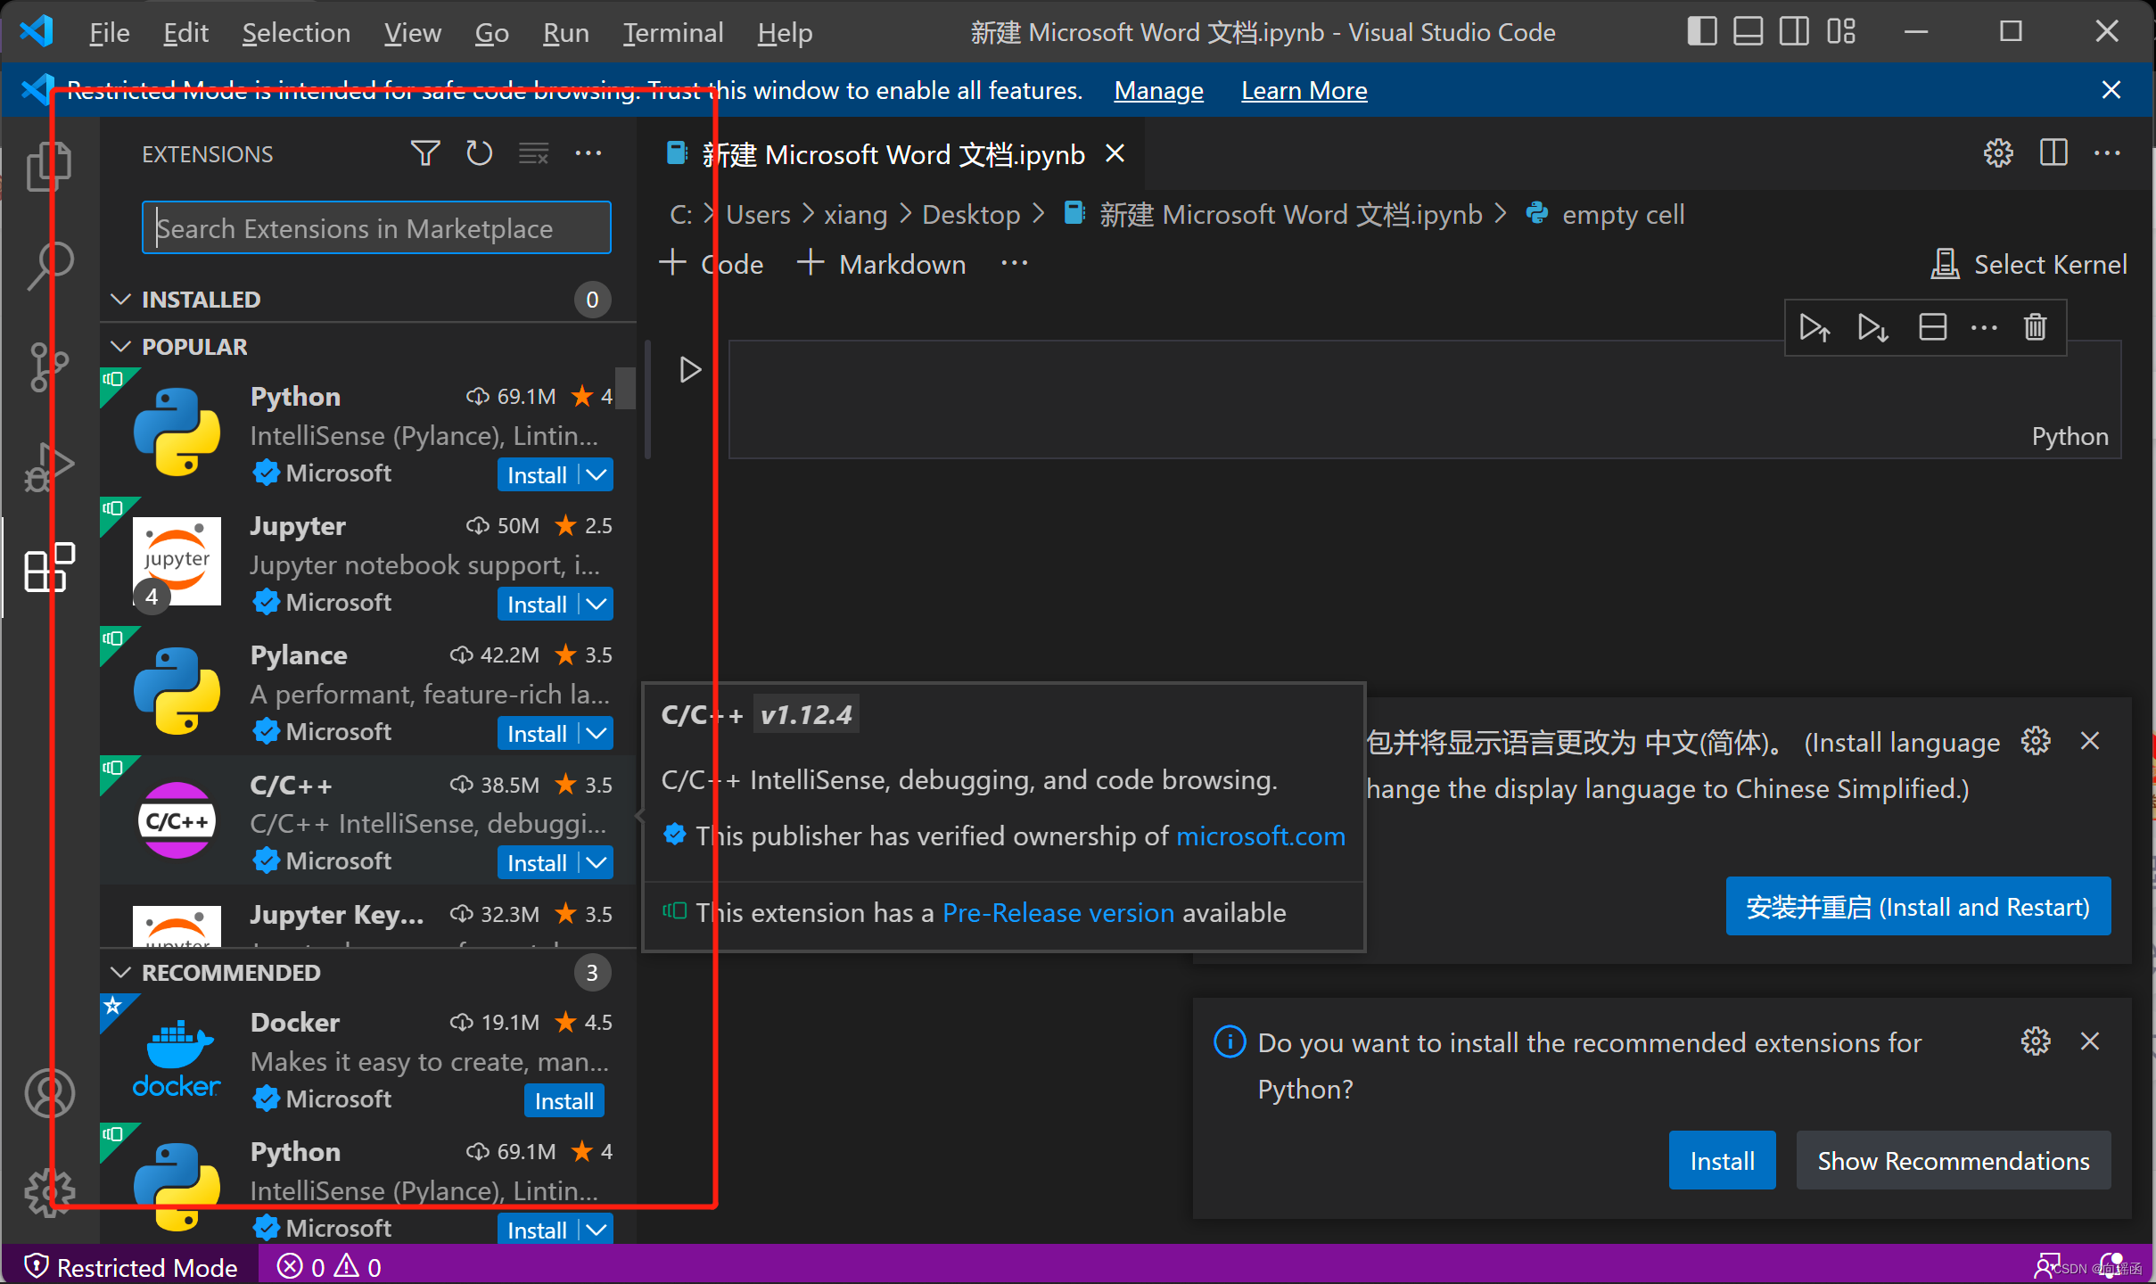Open the Run and Debug view
This screenshot has height=1284, width=2156.
coord(49,467)
